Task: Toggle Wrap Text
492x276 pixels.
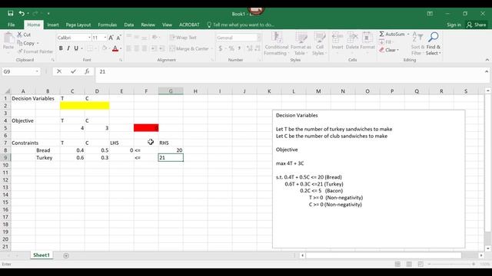Action: pos(183,38)
